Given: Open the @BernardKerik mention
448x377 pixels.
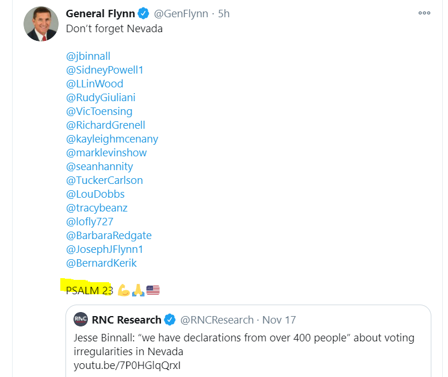Looking at the screenshot, I should tap(101, 263).
